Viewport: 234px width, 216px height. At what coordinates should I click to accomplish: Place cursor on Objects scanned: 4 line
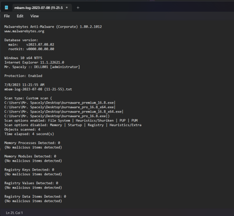pyautogui.click(x=22, y=129)
